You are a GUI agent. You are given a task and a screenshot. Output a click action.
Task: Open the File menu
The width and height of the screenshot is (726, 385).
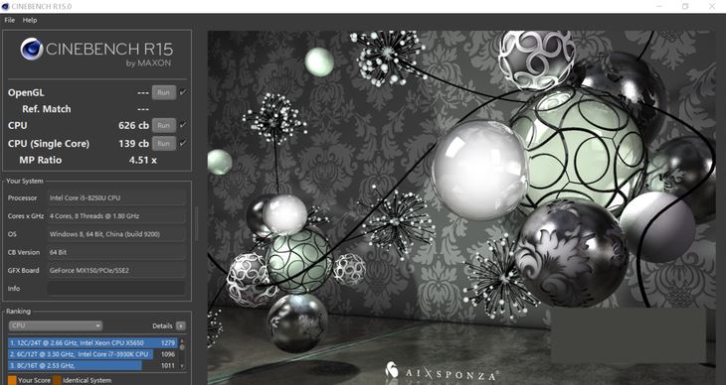point(9,20)
